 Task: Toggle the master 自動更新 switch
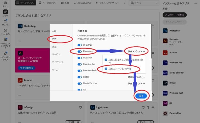79,45
